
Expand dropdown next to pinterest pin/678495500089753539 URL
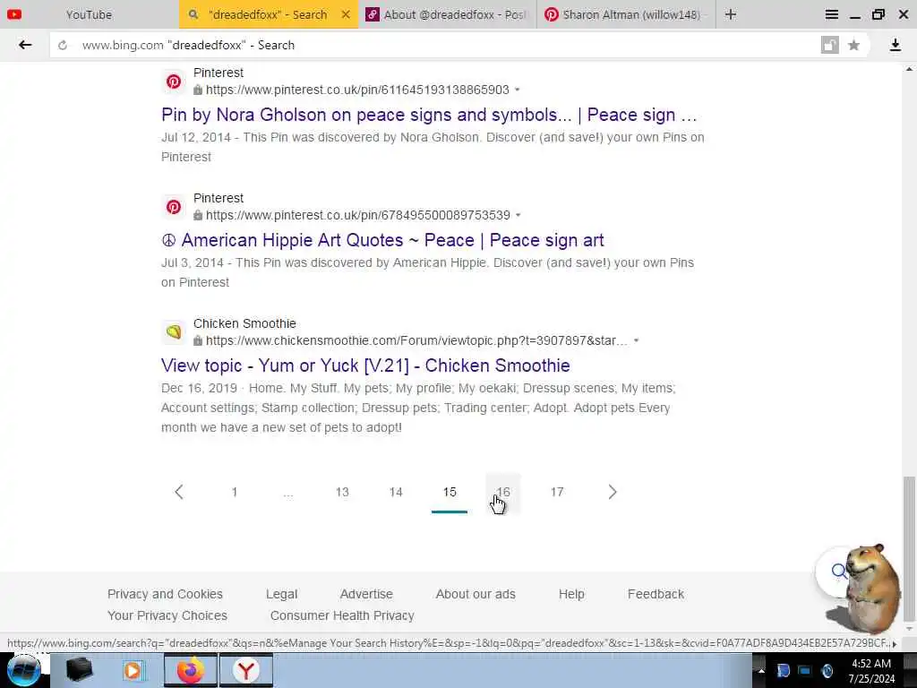(x=518, y=215)
